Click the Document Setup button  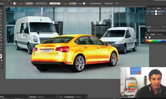96,3
